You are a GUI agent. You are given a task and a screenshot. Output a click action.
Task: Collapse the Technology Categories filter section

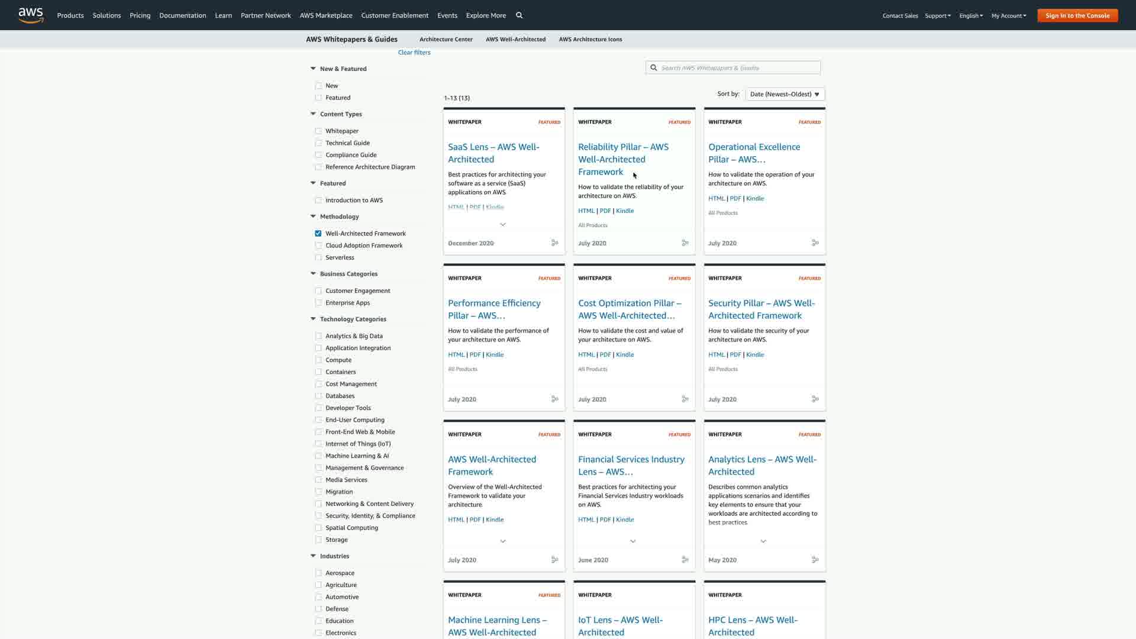tap(313, 319)
